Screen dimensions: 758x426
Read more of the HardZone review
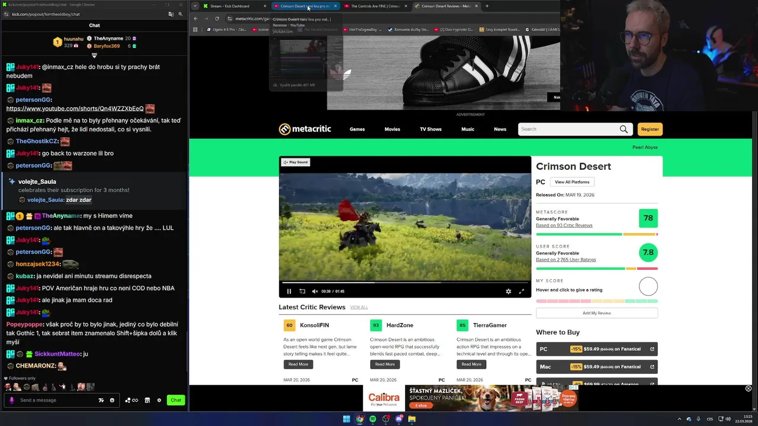pos(385,364)
